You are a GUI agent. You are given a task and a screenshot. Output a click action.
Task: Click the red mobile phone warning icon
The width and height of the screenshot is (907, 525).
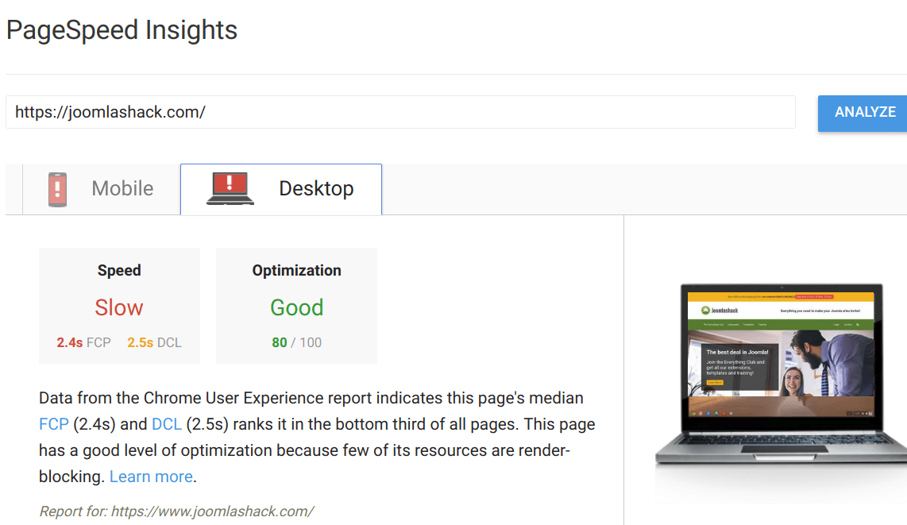pyautogui.click(x=57, y=189)
